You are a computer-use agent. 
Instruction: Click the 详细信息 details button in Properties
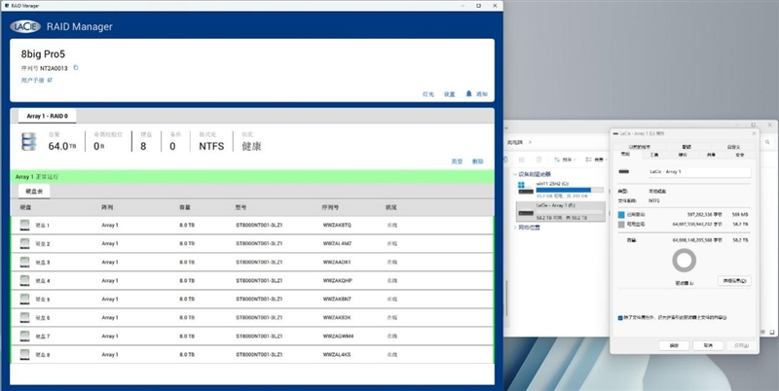pos(734,281)
